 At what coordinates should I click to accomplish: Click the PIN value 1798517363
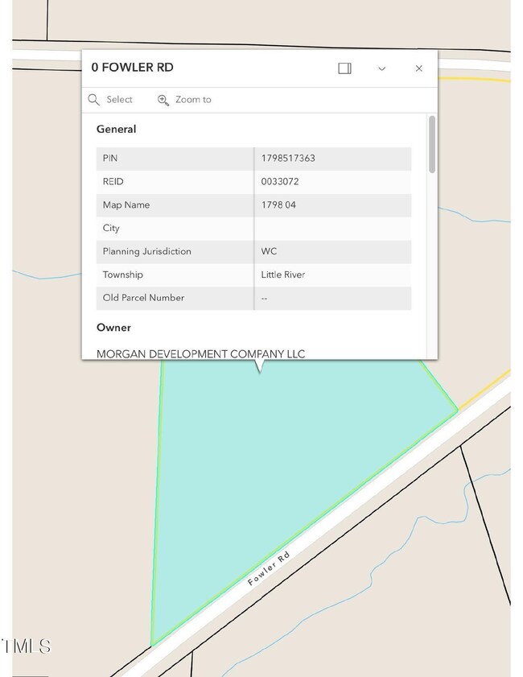pyautogui.click(x=288, y=159)
